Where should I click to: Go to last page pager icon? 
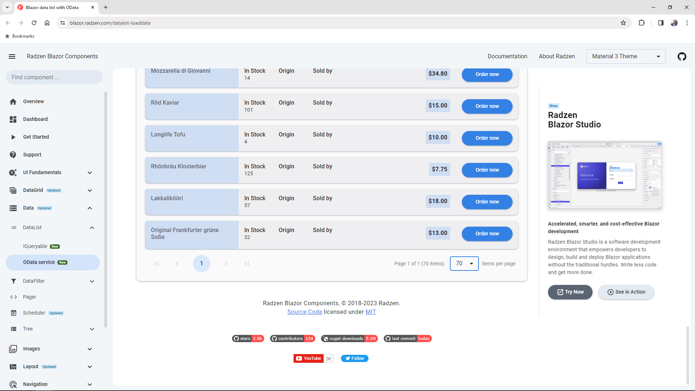(247, 264)
